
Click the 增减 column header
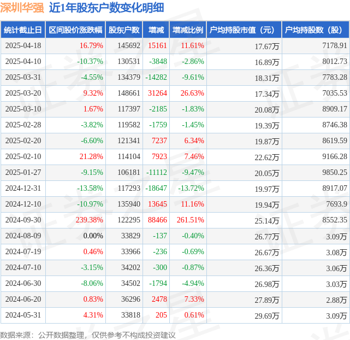(x=156, y=30)
